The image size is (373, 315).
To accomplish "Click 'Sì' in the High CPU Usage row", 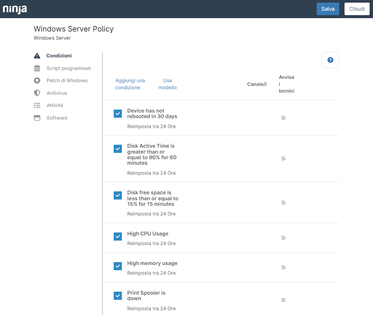I will point(283,238).
